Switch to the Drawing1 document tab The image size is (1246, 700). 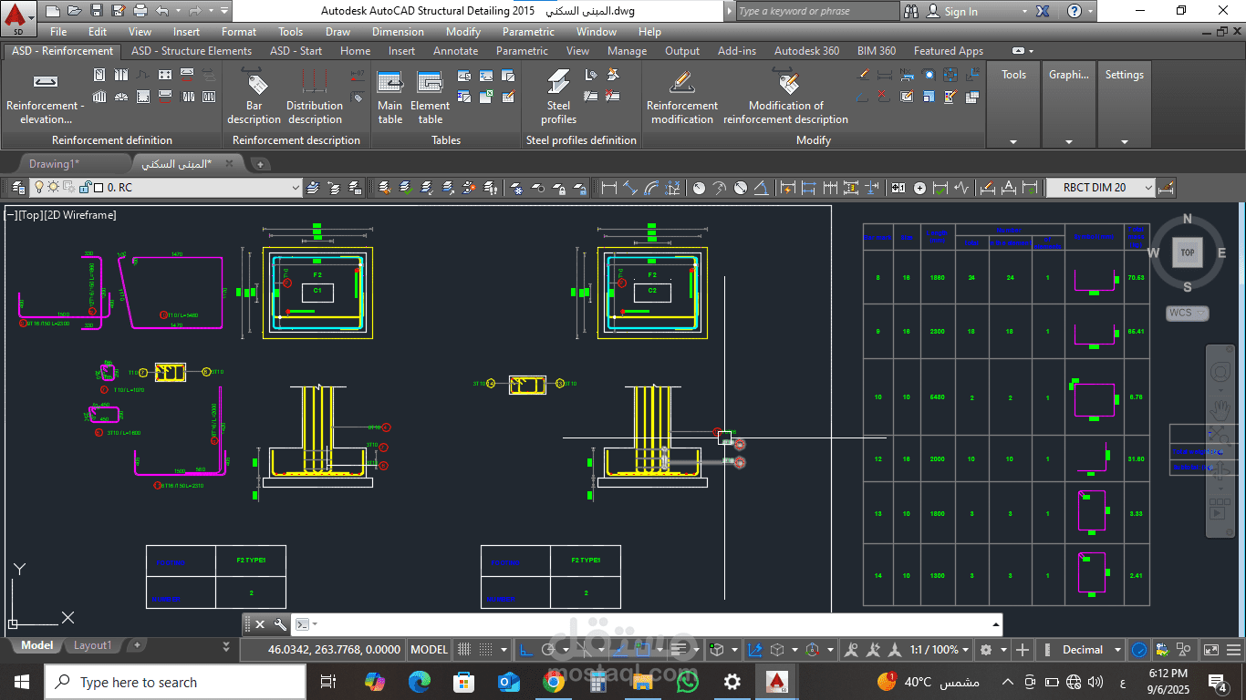coord(54,164)
